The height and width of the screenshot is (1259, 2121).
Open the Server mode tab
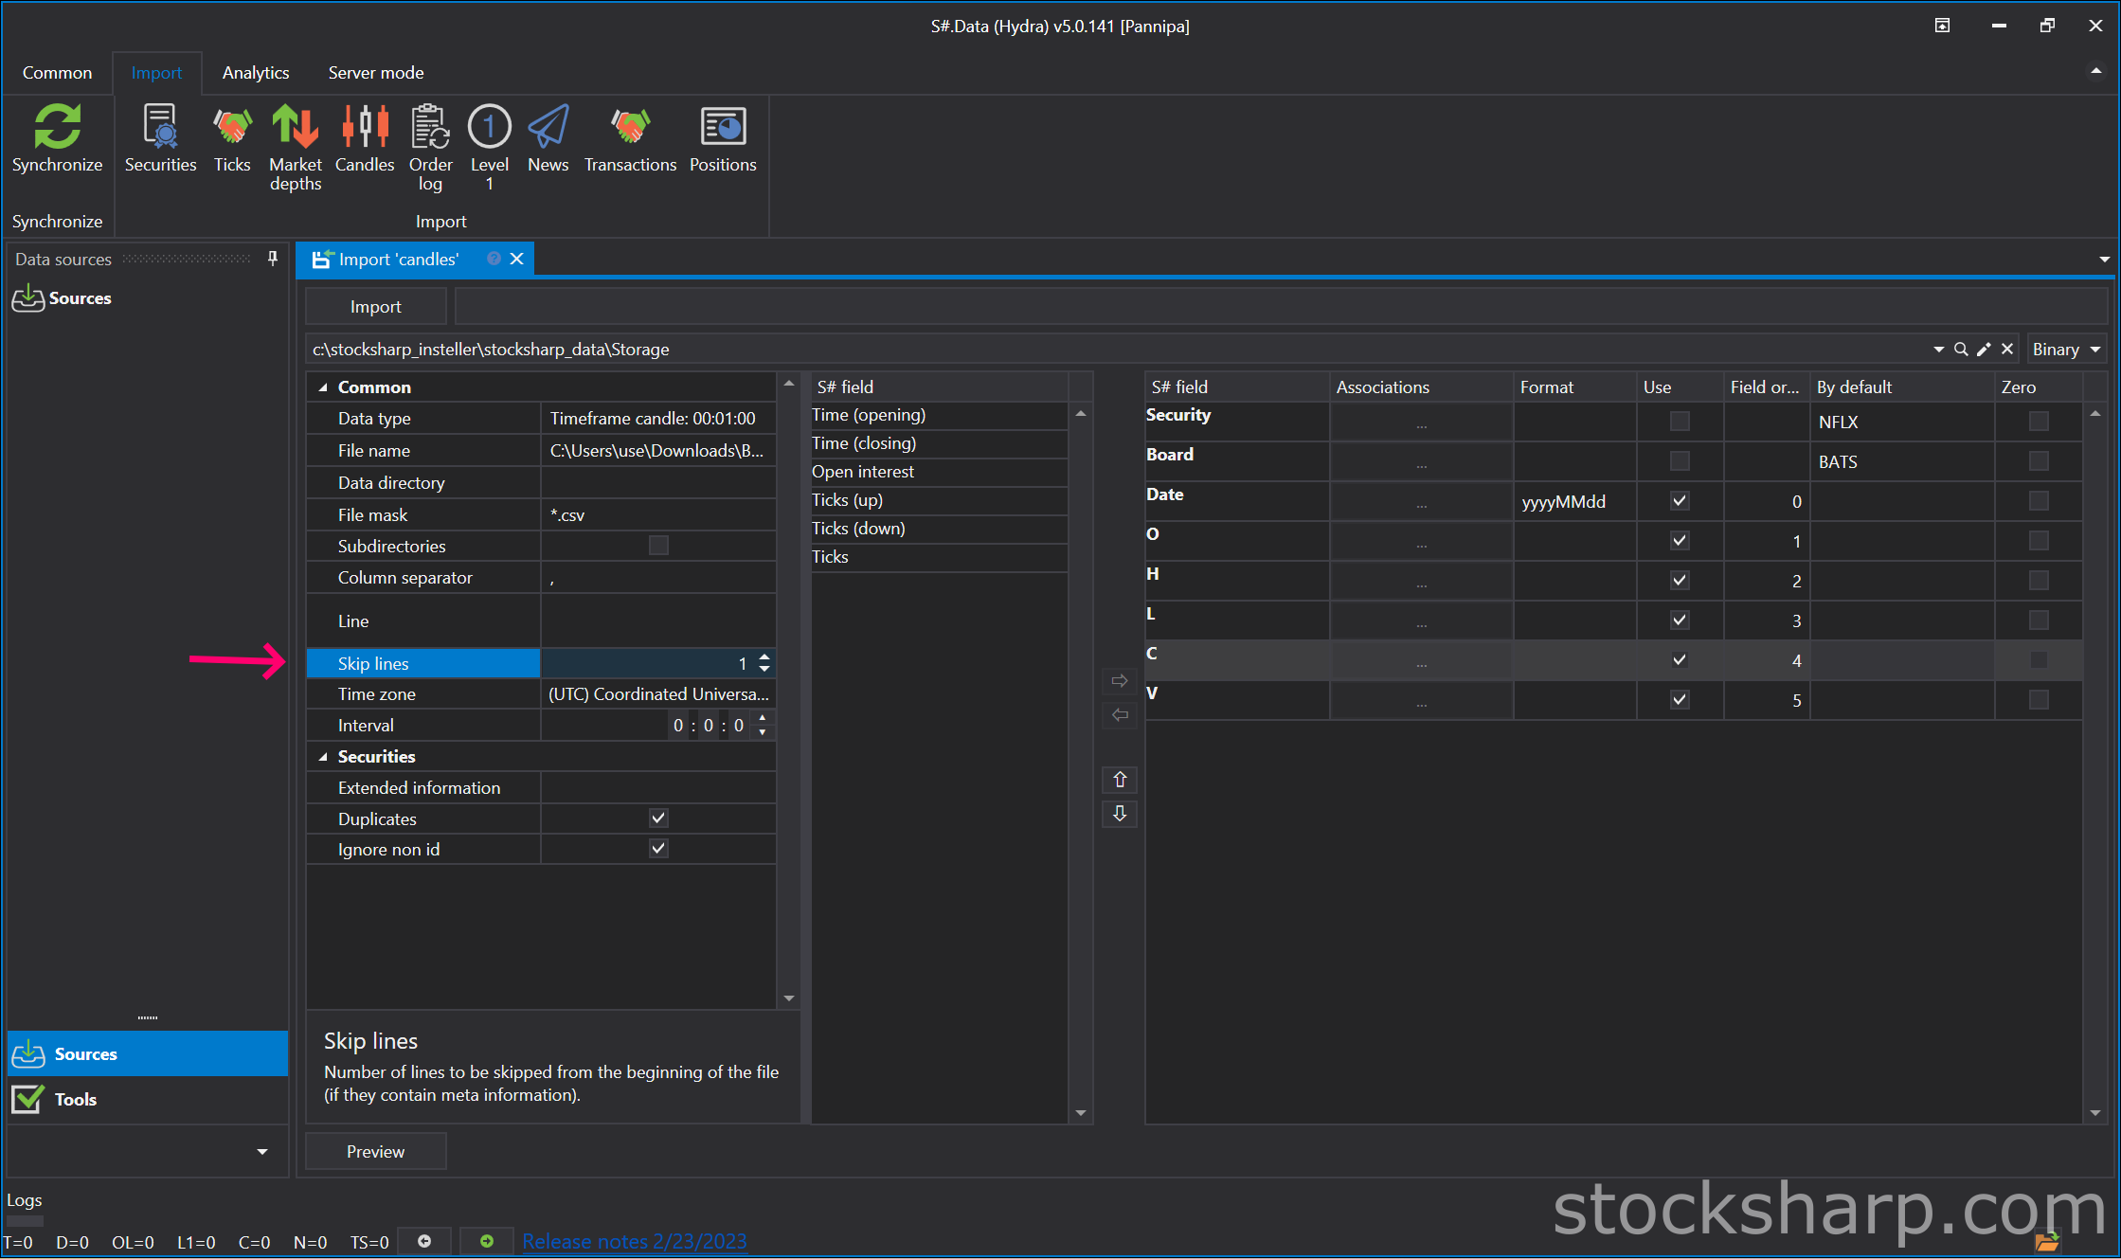[x=375, y=73]
